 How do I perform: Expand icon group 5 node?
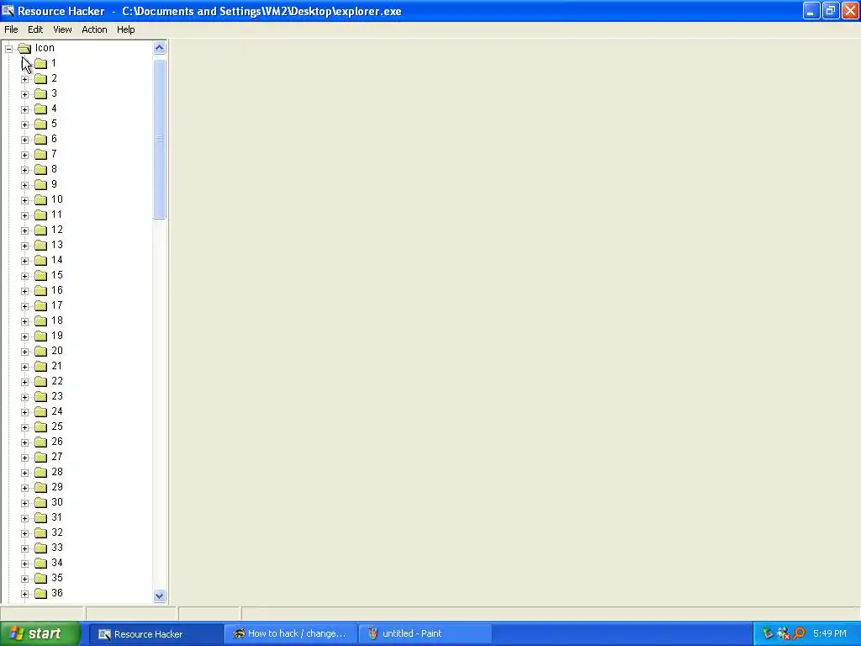pyautogui.click(x=24, y=124)
